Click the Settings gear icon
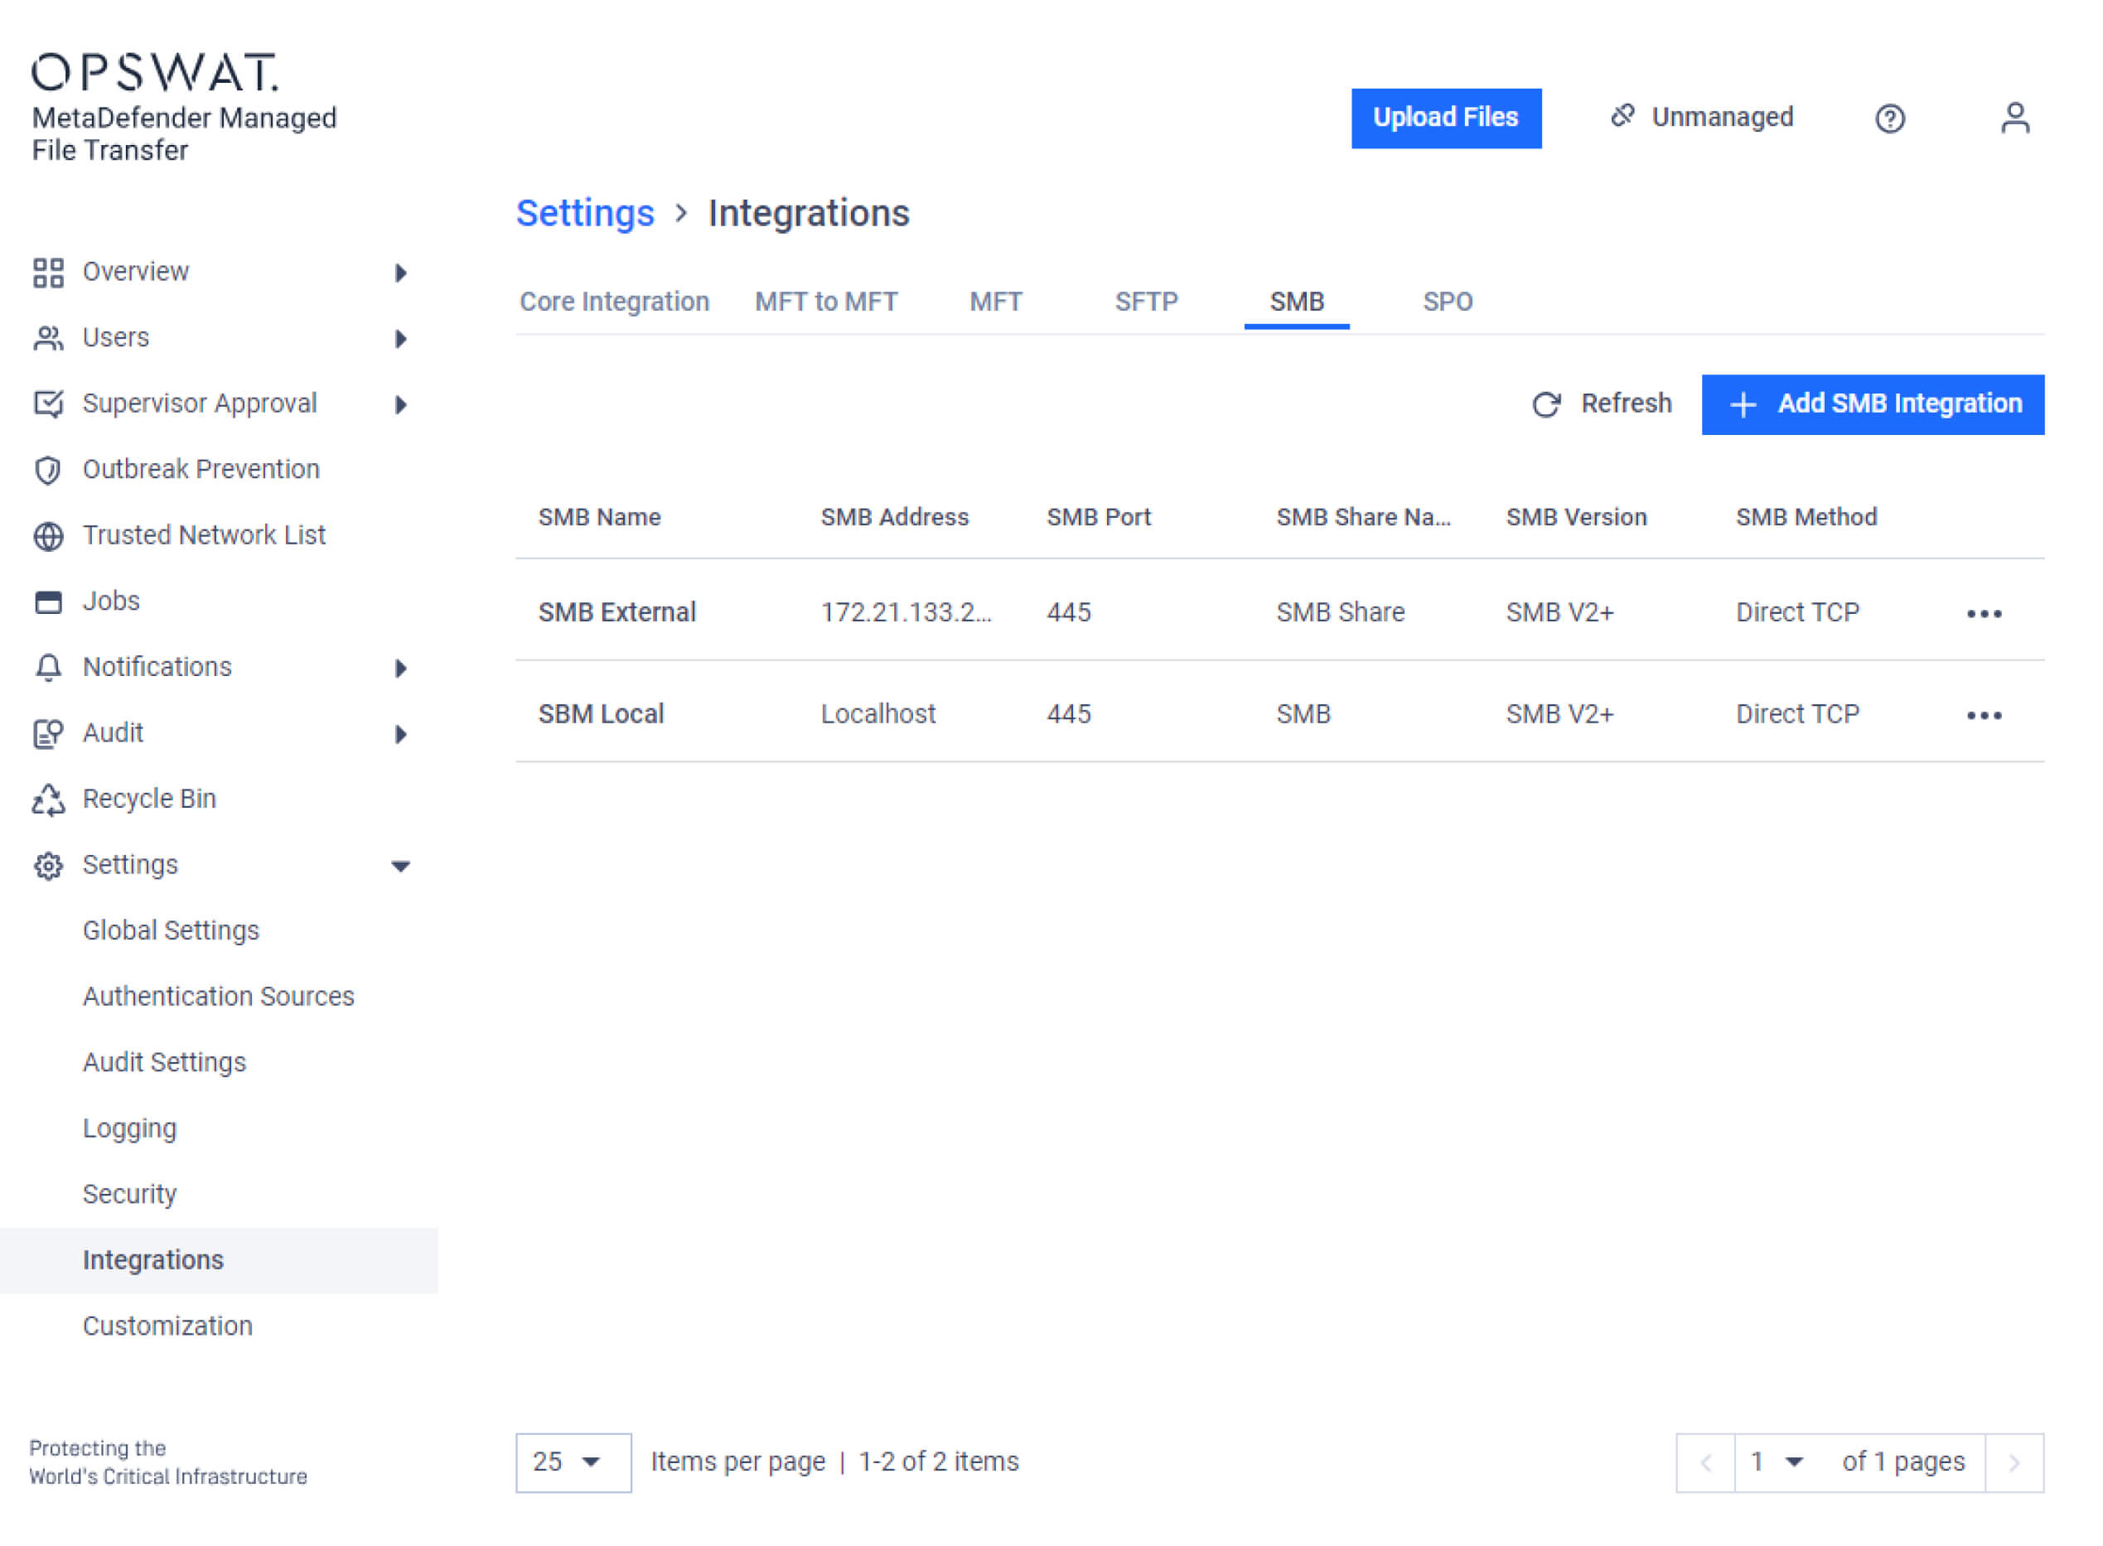Screen dimensions: 2103x1546 48,866
